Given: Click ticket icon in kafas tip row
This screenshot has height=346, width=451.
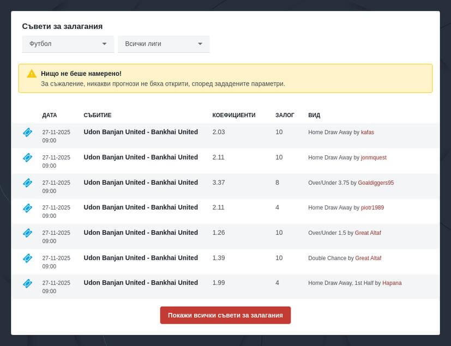Looking at the screenshot, I should coord(27,132).
